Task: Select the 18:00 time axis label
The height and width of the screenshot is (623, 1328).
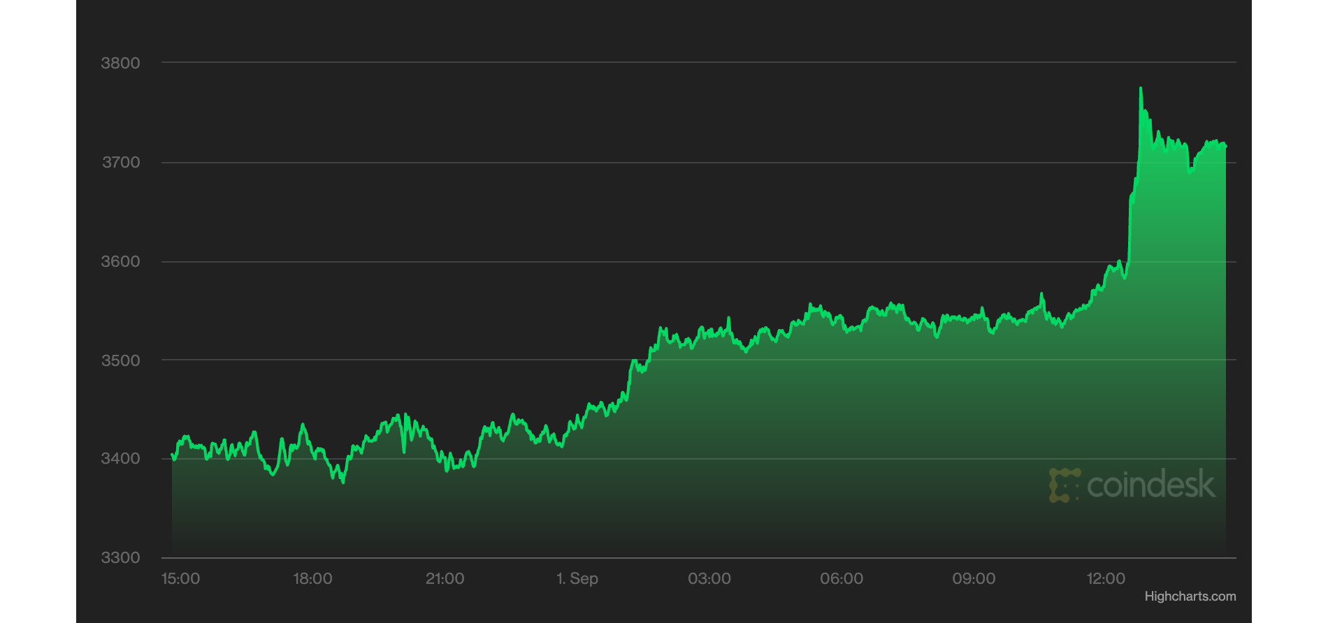Action: tap(312, 578)
